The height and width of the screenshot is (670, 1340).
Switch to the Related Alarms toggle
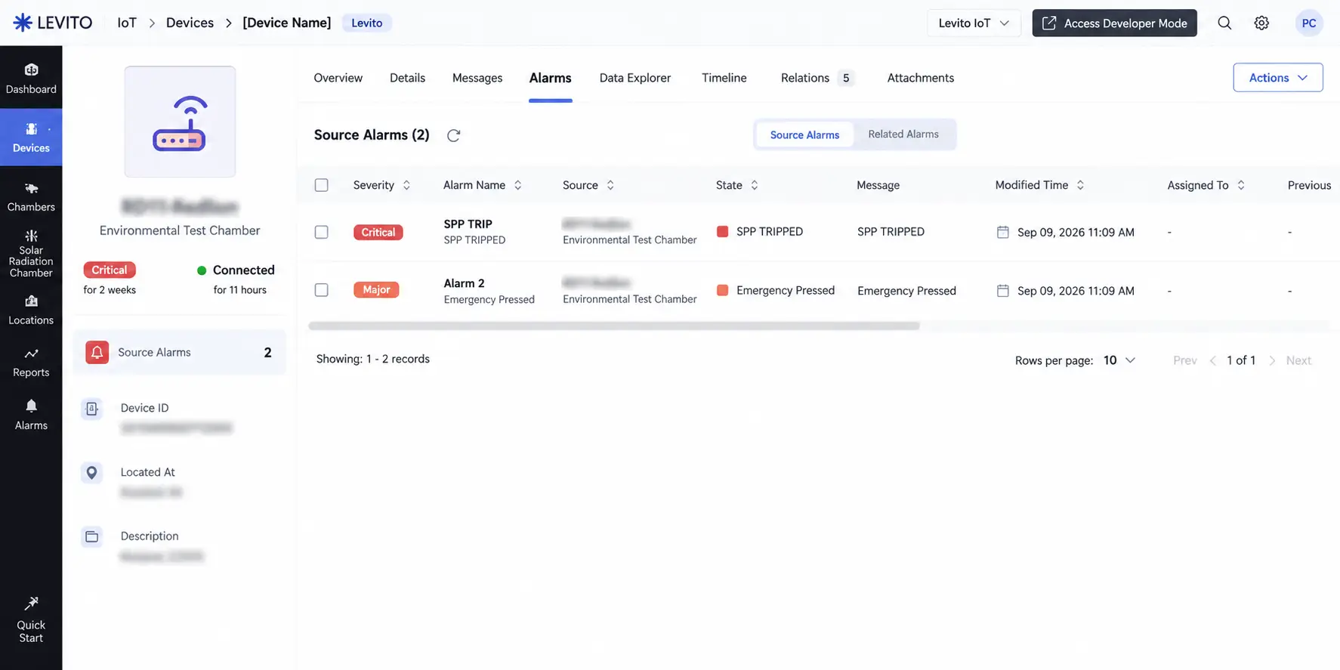click(x=903, y=134)
